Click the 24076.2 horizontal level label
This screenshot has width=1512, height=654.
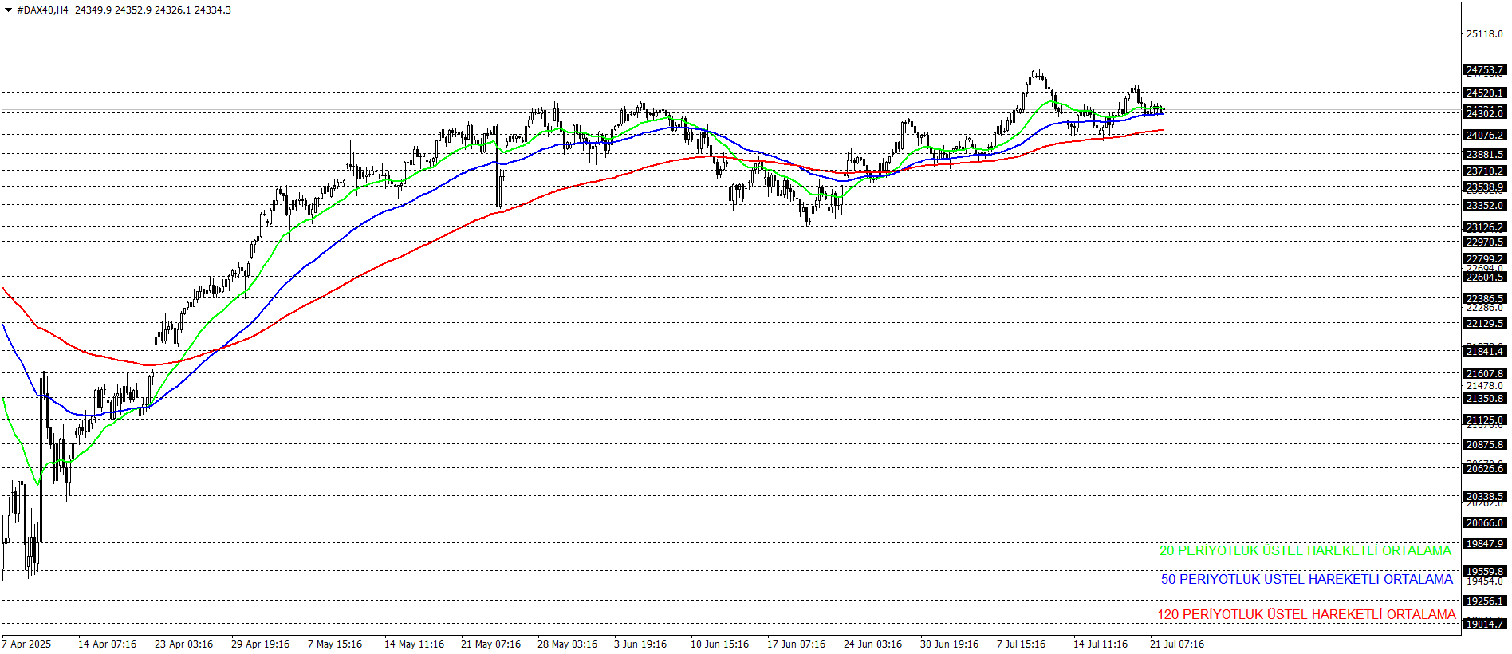point(1485,136)
